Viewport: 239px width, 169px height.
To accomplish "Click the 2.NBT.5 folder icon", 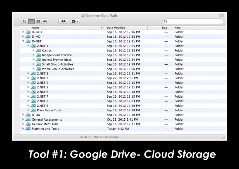I will click(x=33, y=87).
